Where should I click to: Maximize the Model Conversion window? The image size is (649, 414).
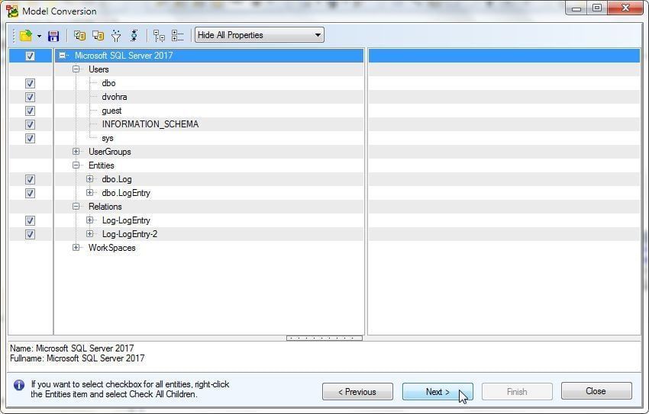click(x=597, y=8)
